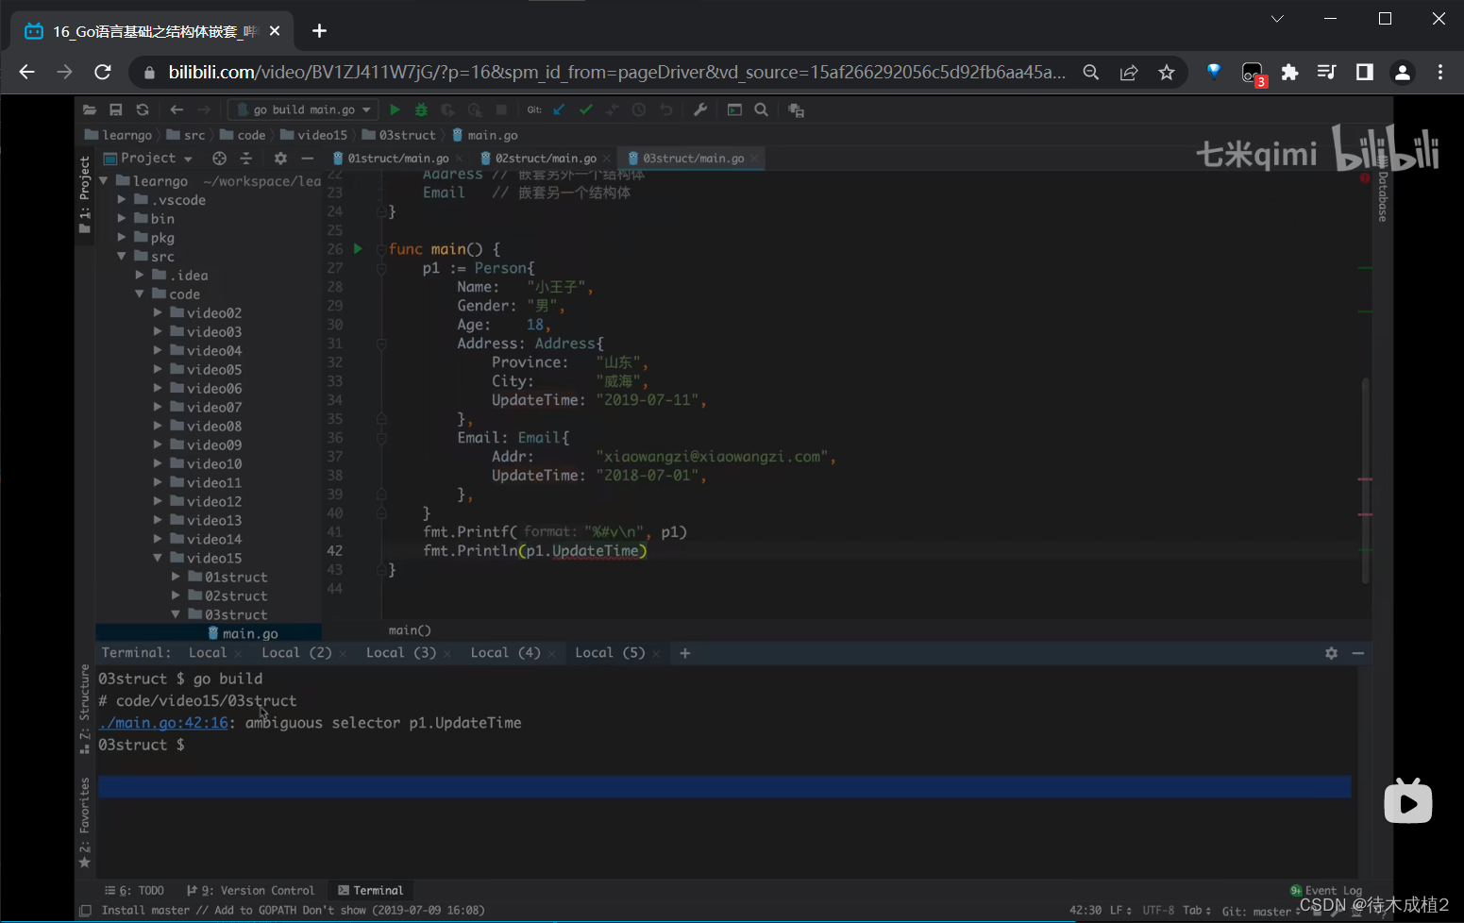
Task: Click the Synchronize refresh icon in IDE toolbar
Action: pyautogui.click(x=143, y=110)
